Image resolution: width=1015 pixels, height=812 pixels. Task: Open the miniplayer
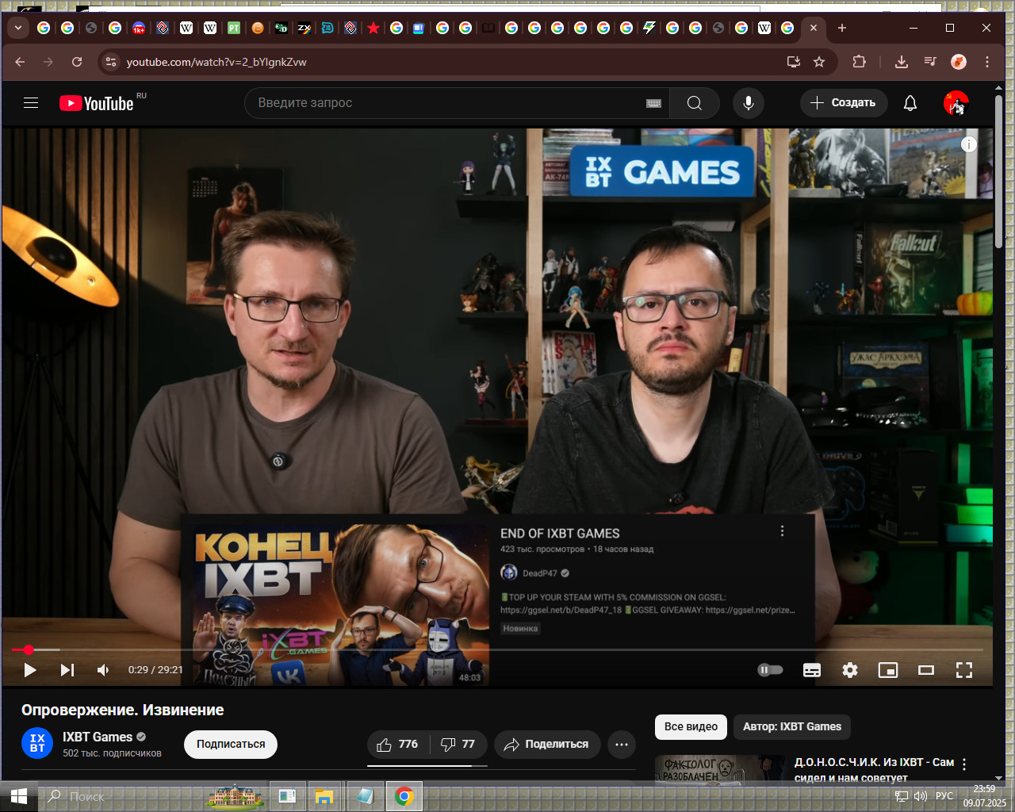click(888, 670)
